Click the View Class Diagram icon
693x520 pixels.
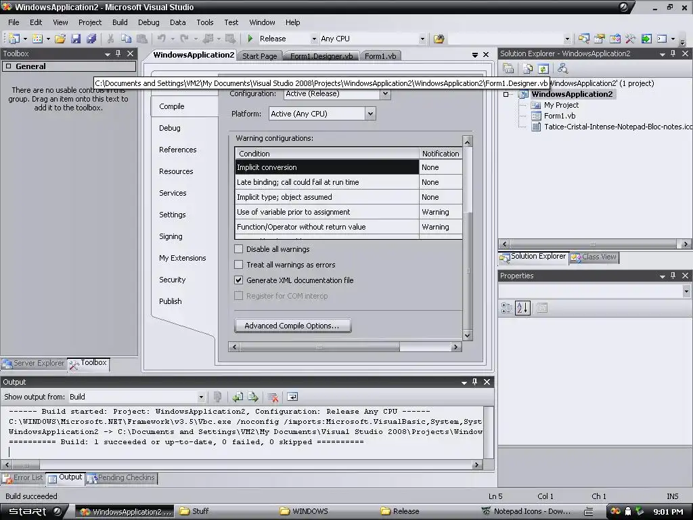[x=562, y=68]
